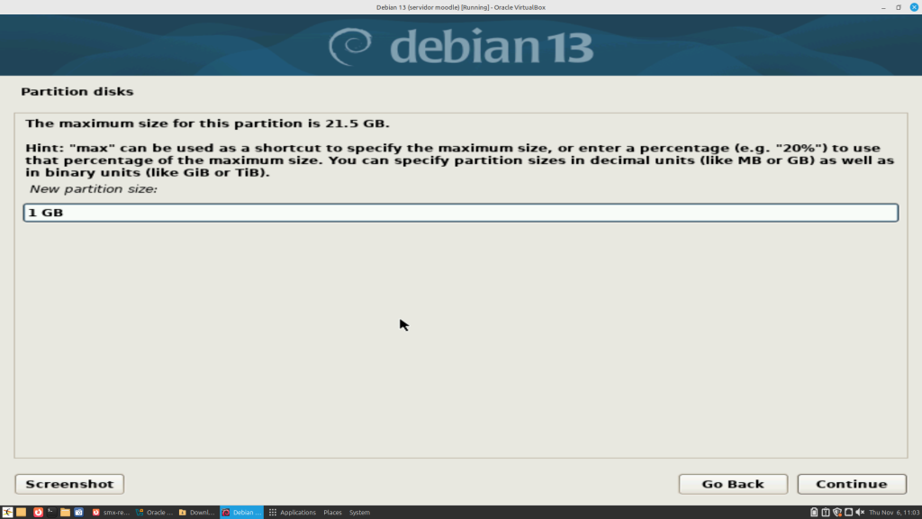This screenshot has height=519, width=922.
Task: Open the Applications menu in the panel
Action: coord(293,512)
